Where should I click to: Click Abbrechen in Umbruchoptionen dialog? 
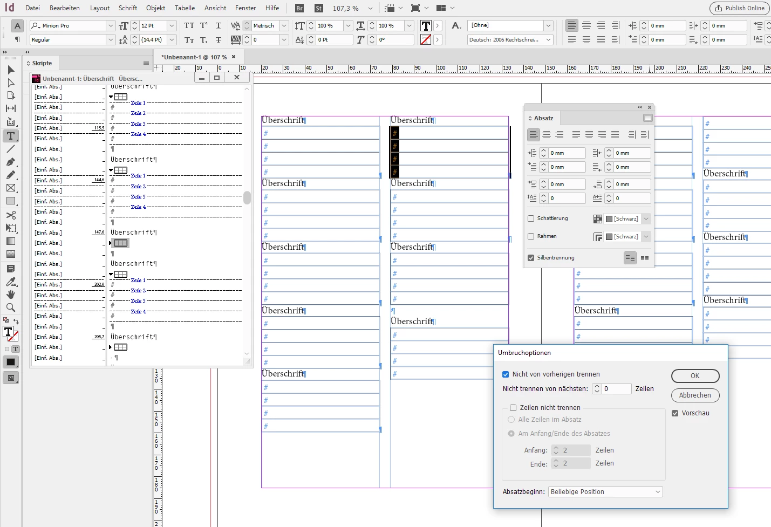click(x=695, y=395)
